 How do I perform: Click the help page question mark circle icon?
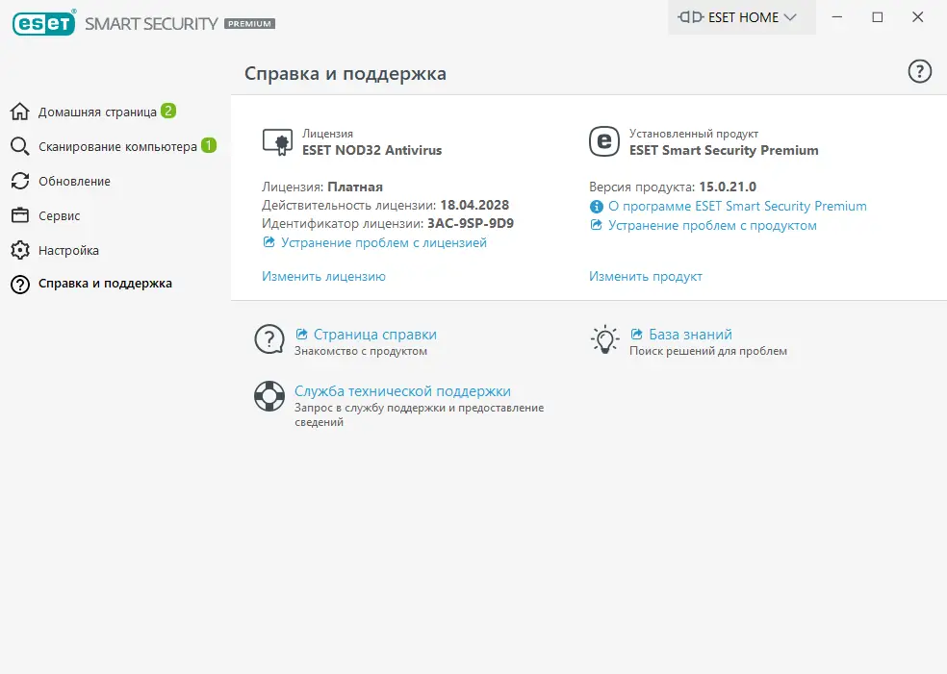coord(269,338)
